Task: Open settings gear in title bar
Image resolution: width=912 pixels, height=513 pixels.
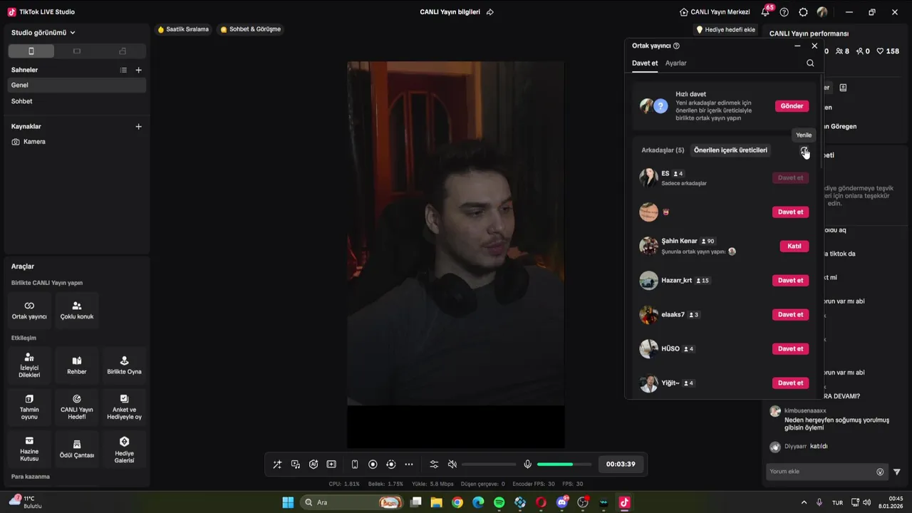Action: pos(803,12)
